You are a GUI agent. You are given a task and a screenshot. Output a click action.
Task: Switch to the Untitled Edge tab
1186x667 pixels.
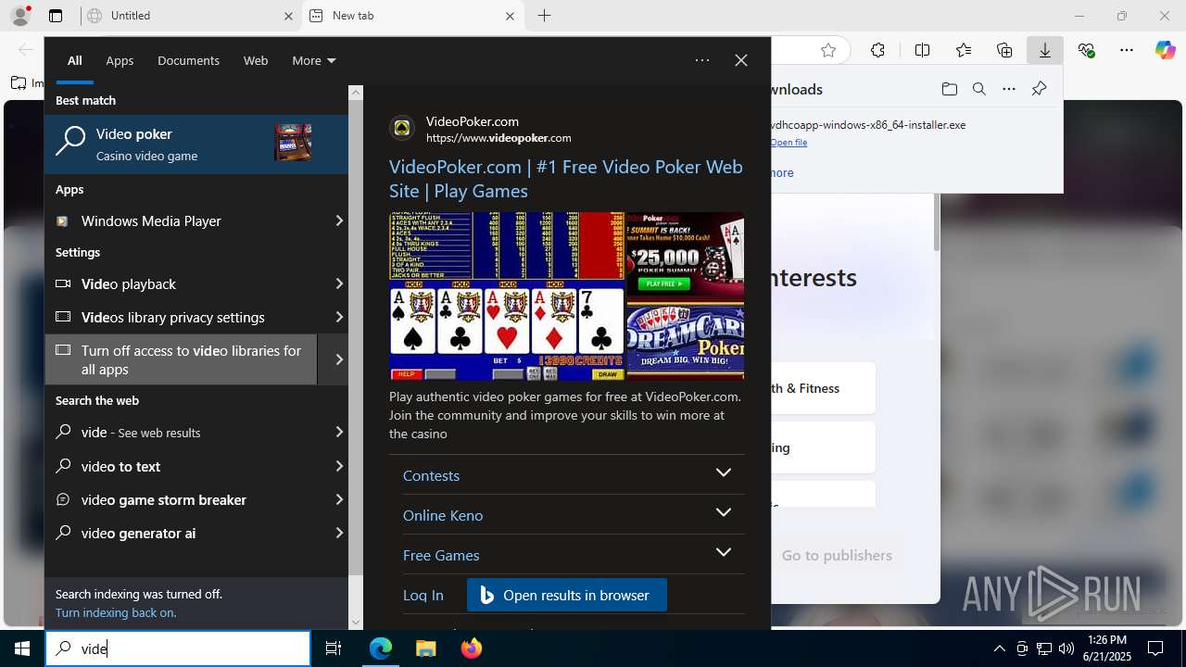click(x=190, y=16)
